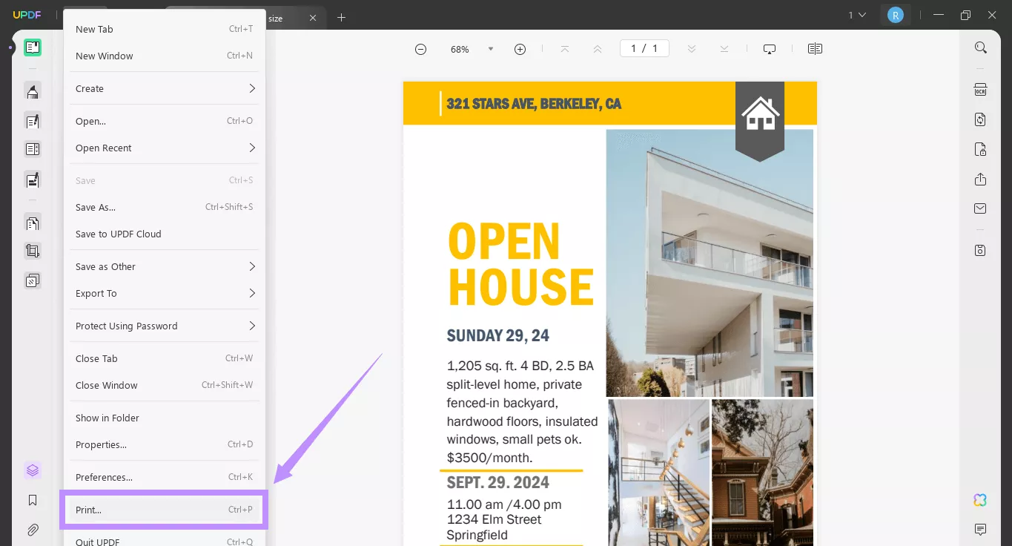Open the Attachments paperclip panel
The width and height of the screenshot is (1012, 546).
pos(33,530)
